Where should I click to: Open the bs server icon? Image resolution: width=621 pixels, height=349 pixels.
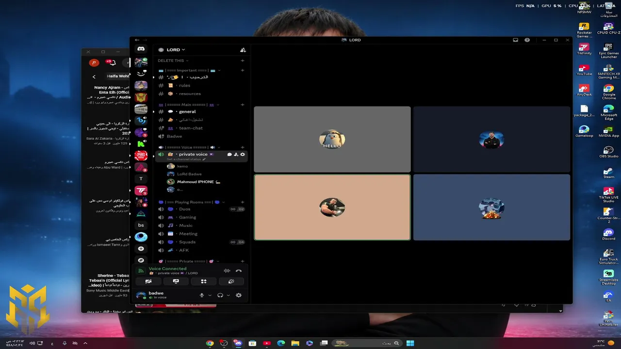pyautogui.click(x=141, y=225)
